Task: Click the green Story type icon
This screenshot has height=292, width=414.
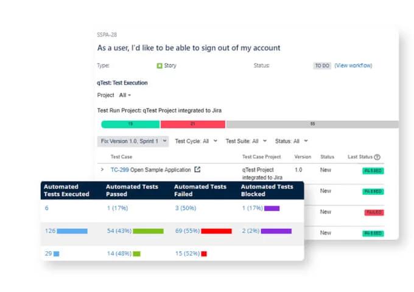Action: pyautogui.click(x=160, y=66)
